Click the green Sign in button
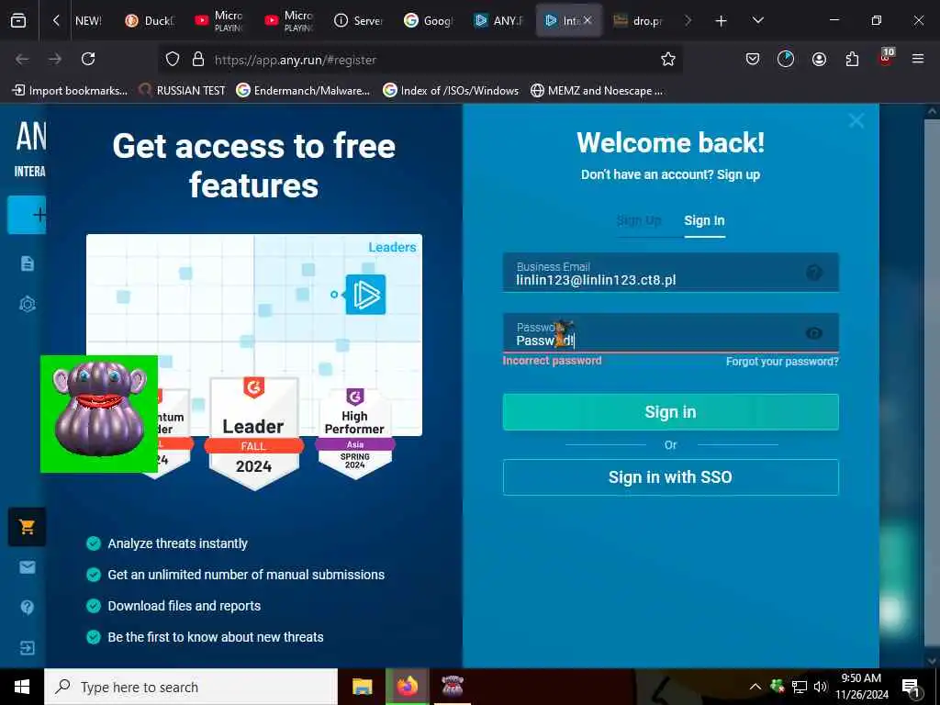 [670, 412]
